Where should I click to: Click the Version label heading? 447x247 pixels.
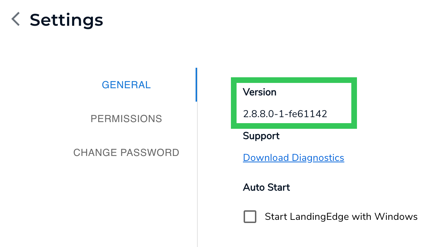point(260,92)
